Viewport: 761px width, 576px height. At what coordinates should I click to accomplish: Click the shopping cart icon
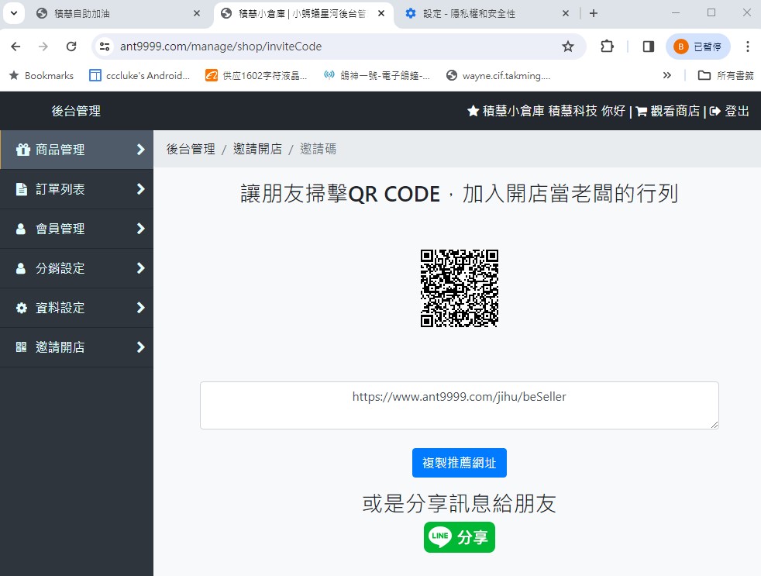pos(642,112)
